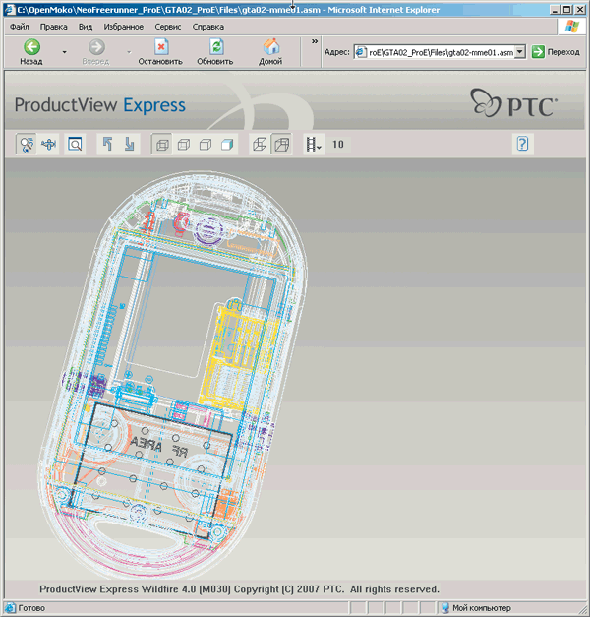Click the up-left arrow view icon
The image size is (590, 617).
pyautogui.click(x=107, y=144)
